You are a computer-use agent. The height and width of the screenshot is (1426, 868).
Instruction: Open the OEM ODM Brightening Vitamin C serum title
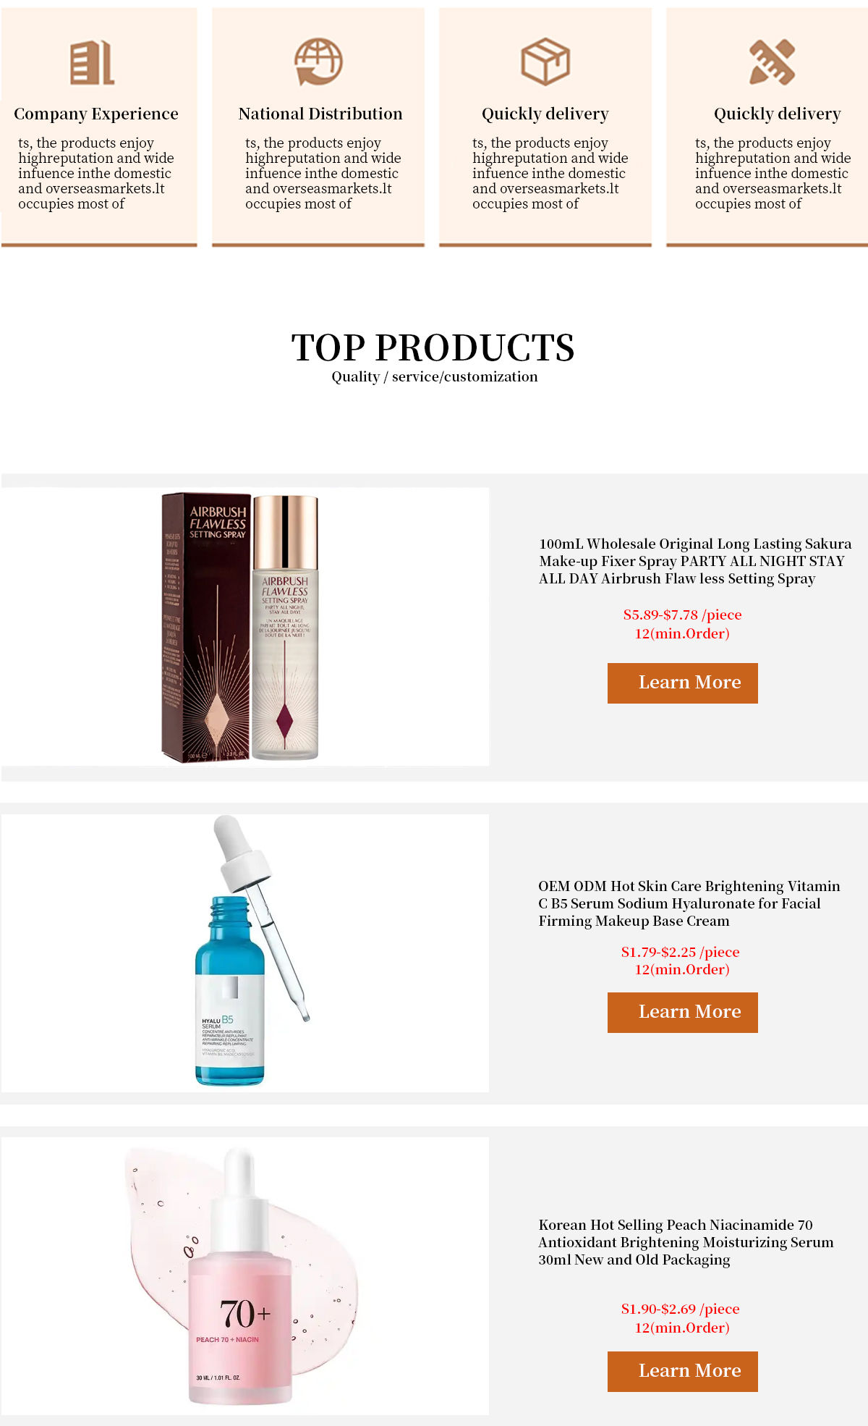tap(689, 903)
